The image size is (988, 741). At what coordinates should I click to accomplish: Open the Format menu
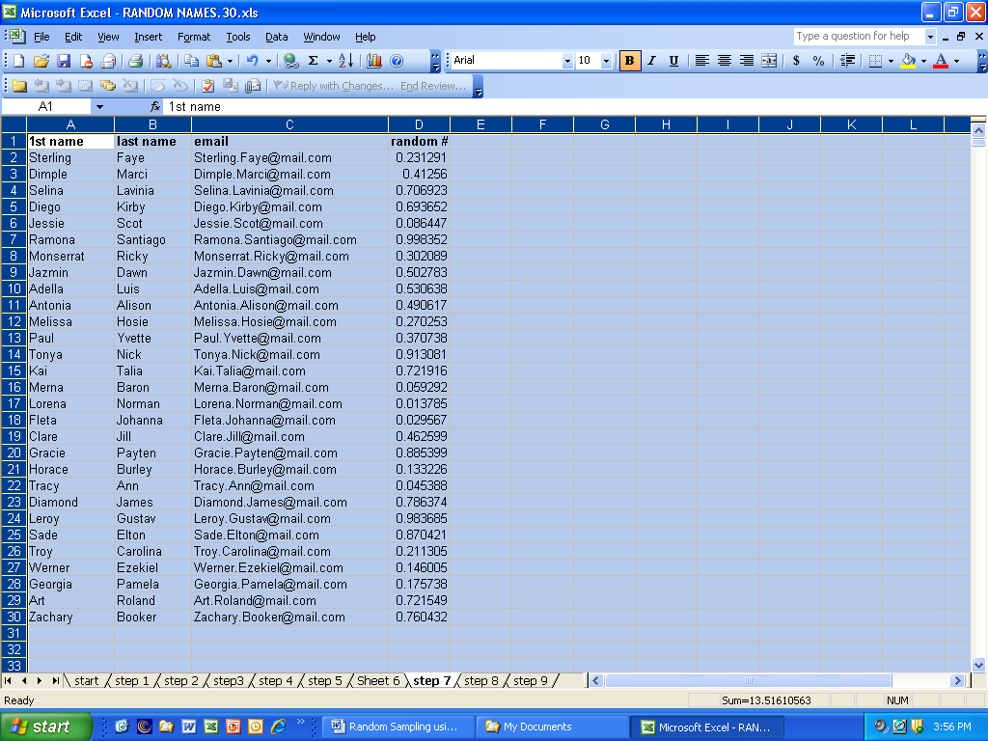click(x=193, y=37)
